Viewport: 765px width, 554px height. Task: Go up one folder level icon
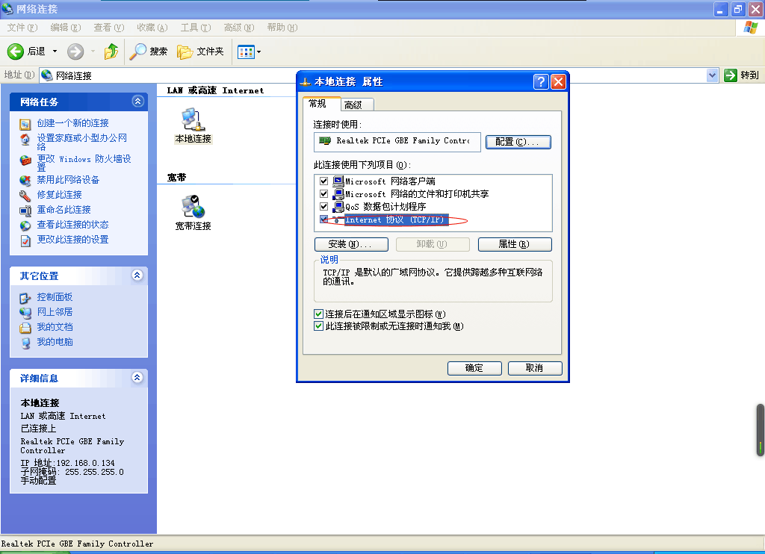tap(111, 52)
